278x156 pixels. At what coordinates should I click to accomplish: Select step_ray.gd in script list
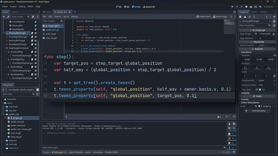pos(51,38)
